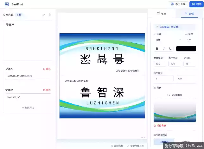Delete 文本 1 with its red 删除 button
This screenshot has height=149, width=204.
tap(47, 69)
